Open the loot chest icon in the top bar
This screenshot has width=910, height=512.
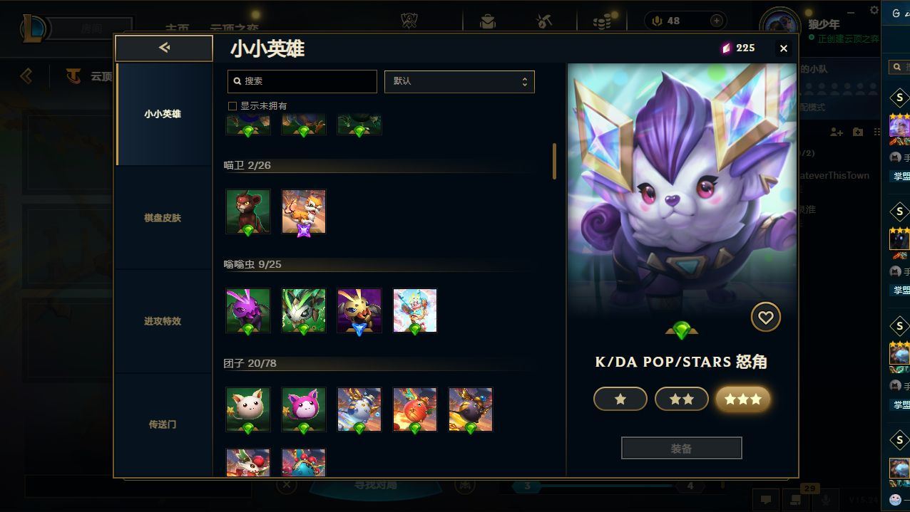click(488, 21)
